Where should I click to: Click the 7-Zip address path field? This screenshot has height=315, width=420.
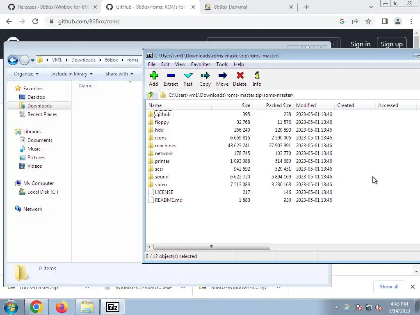289,95
